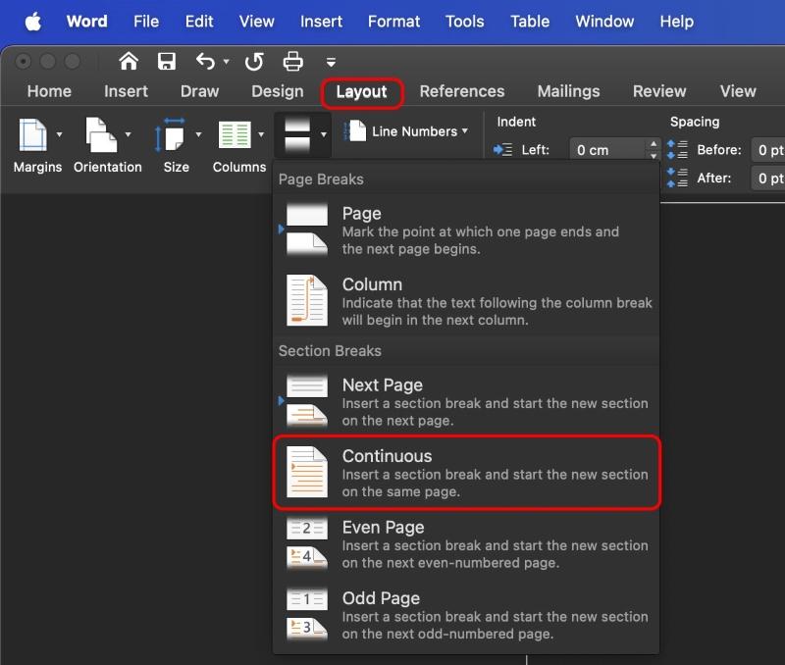The image size is (785, 665).
Task: Click the Odd Page break icon
Action: [307, 613]
